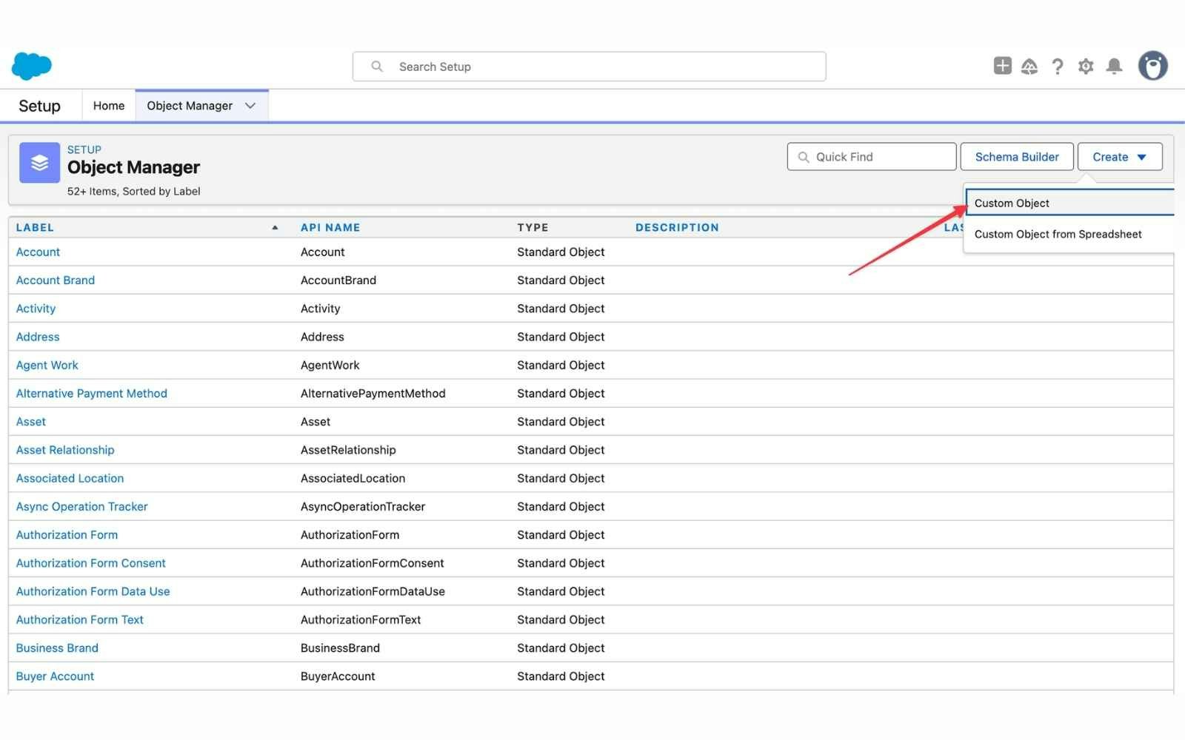Image resolution: width=1185 pixels, height=740 pixels.
Task: Click the Setup app name label
Action: point(39,106)
